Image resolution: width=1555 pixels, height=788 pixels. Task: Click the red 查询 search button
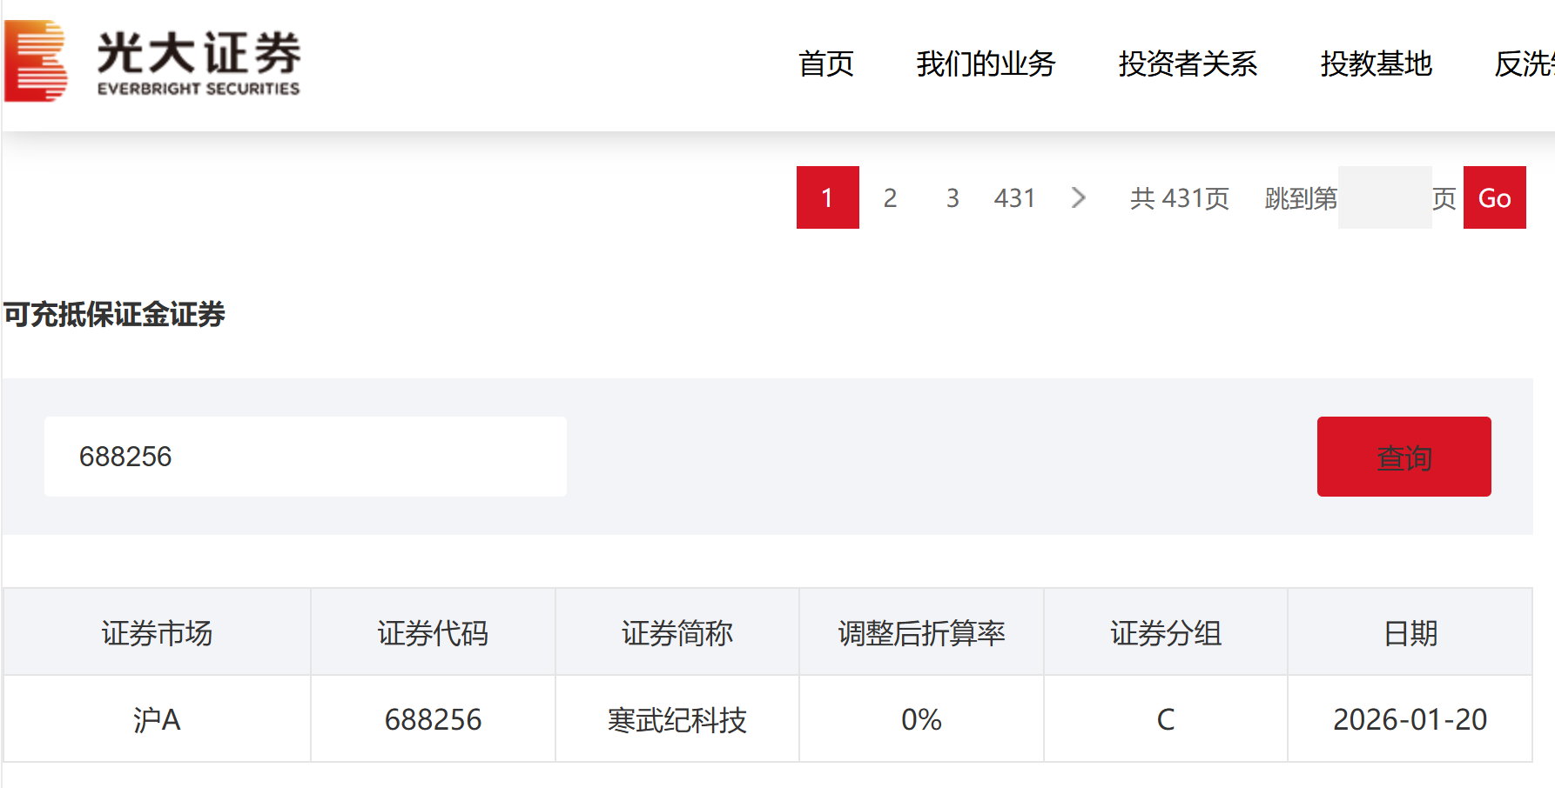pyautogui.click(x=1404, y=457)
